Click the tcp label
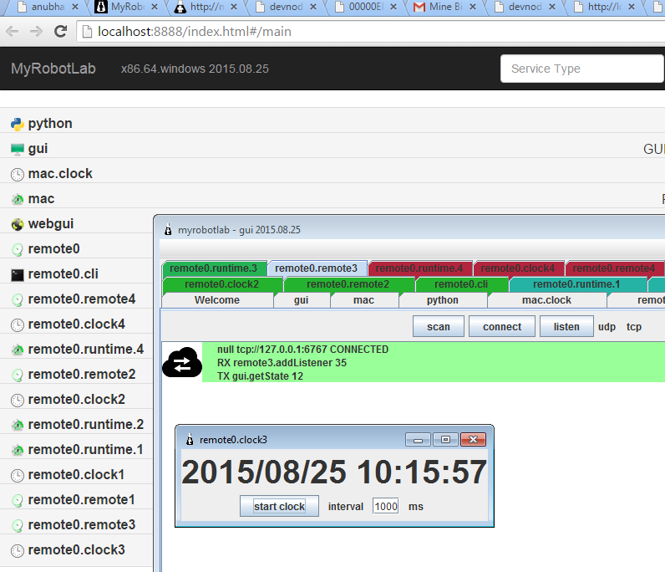Viewport: 665px width, 572px height. tap(634, 327)
